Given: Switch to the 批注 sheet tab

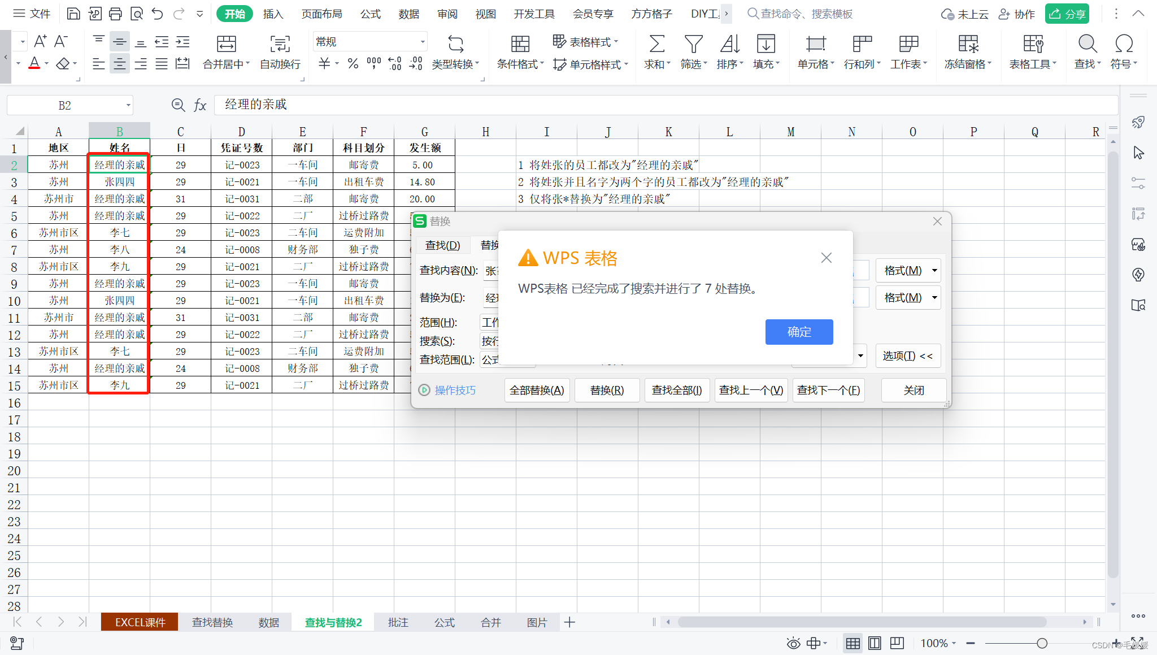Looking at the screenshot, I should [398, 622].
